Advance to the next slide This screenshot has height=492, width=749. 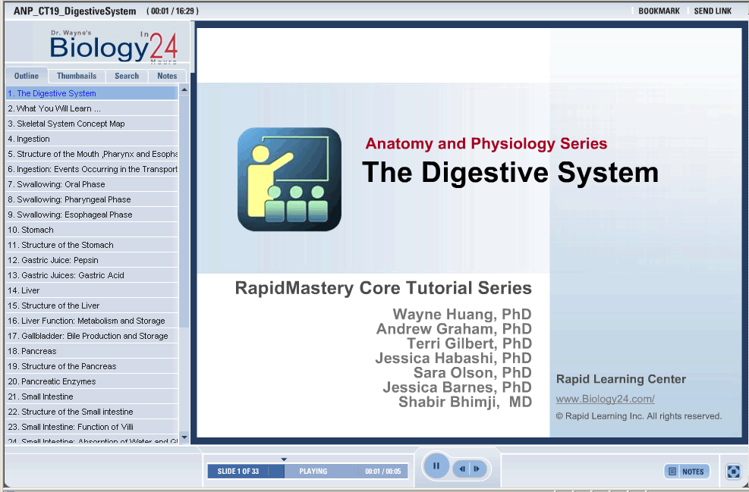(477, 469)
